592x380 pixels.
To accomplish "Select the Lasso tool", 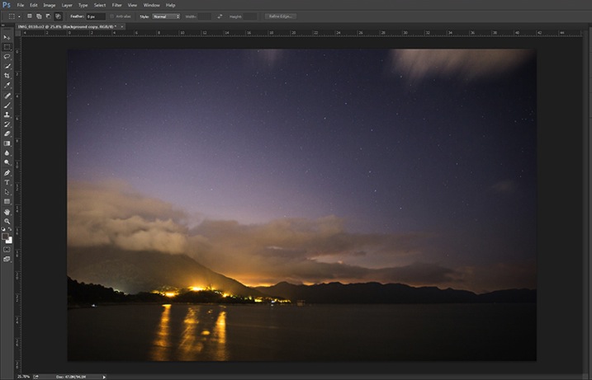I will pyautogui.click(x=7, y=57).
